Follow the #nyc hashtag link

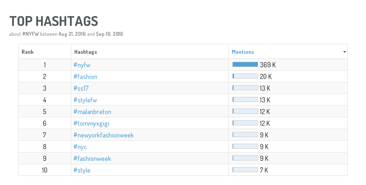coord(80,147)
